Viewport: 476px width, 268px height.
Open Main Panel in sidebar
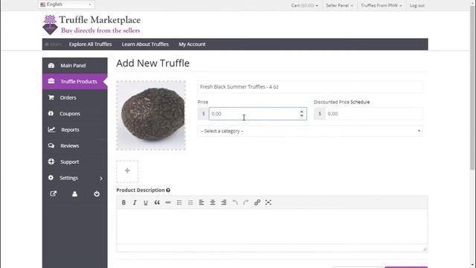[x=74, y=66]
